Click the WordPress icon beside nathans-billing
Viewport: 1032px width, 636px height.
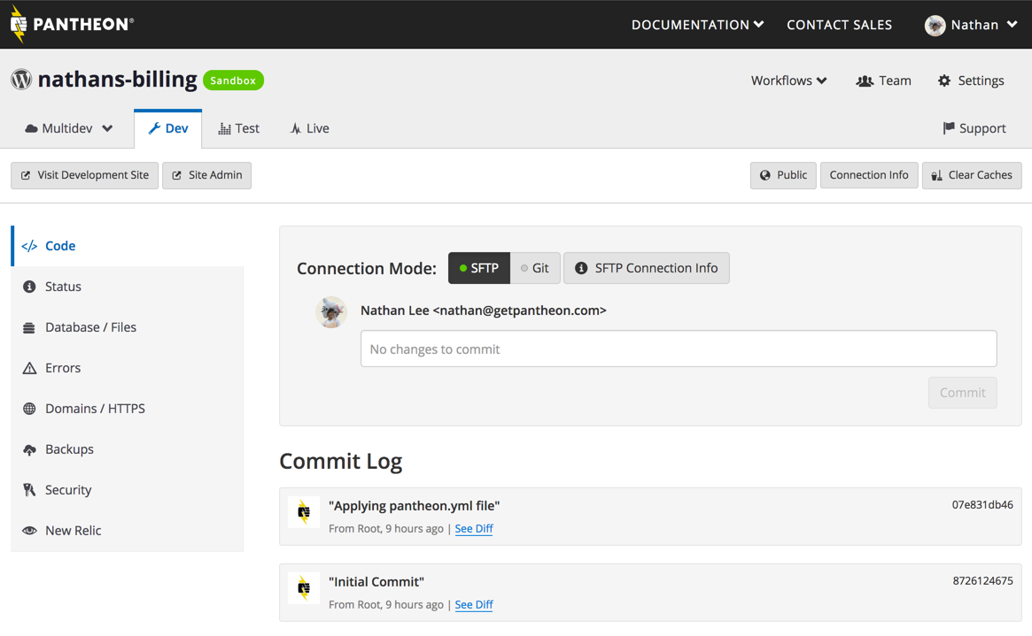[x=22, y=80]
